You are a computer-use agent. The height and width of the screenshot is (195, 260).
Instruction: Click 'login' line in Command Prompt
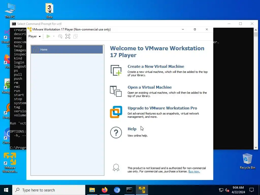point(19,62)
